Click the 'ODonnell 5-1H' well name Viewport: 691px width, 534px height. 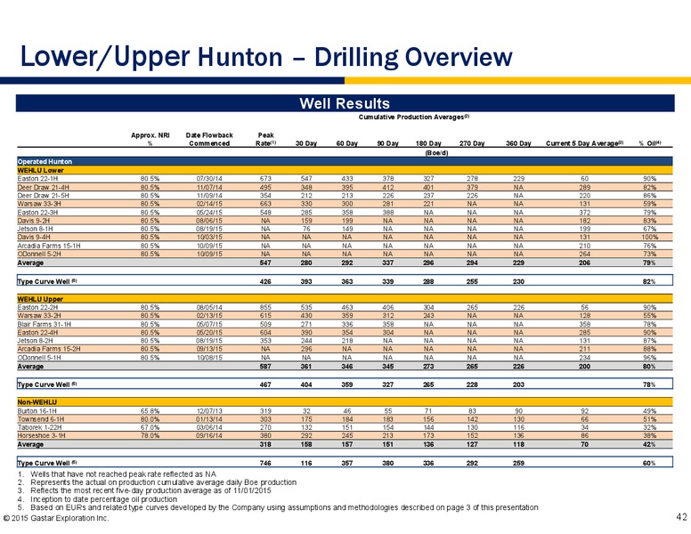(x=39, y=358)
